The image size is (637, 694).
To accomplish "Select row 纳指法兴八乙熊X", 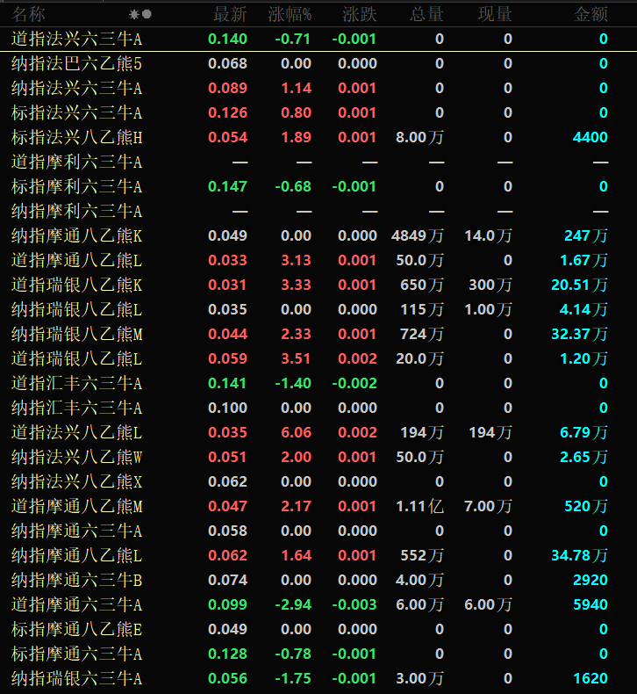I will tap(318, 481).
